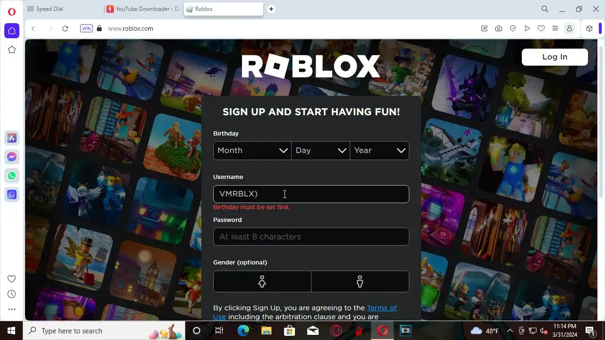Expand the Year birthday dropdown
605x340 pixels.
pyautogui.click(x=380, y=150)
